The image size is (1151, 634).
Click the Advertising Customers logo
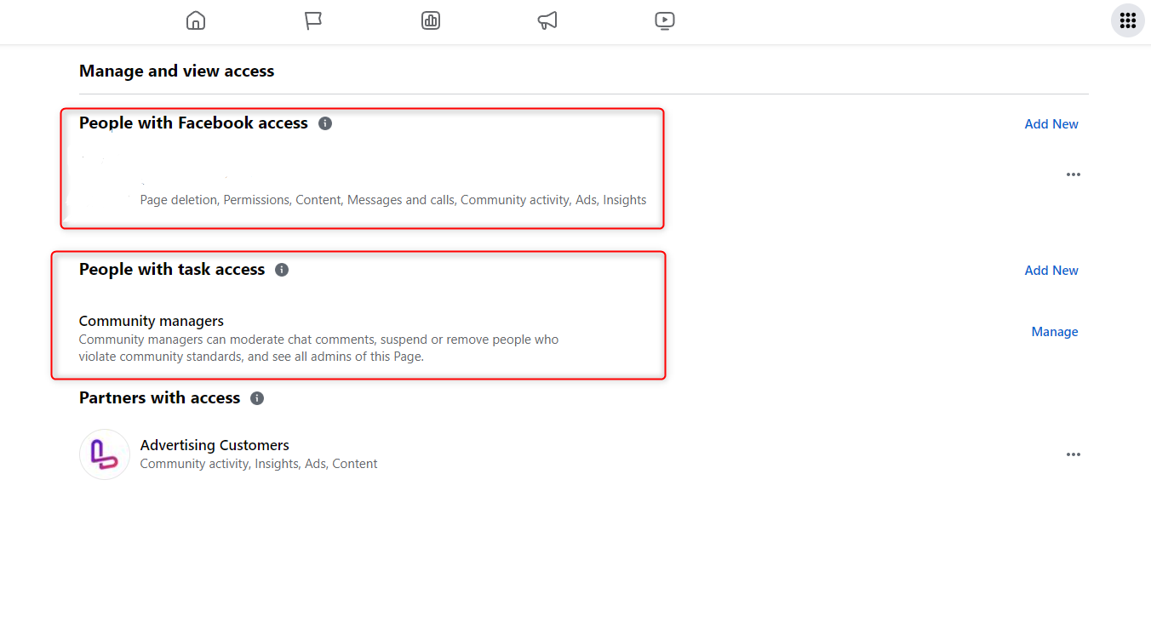pos(105,454)
